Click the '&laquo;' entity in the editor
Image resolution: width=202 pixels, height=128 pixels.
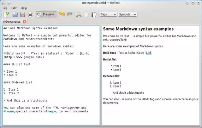pos(9,111)
